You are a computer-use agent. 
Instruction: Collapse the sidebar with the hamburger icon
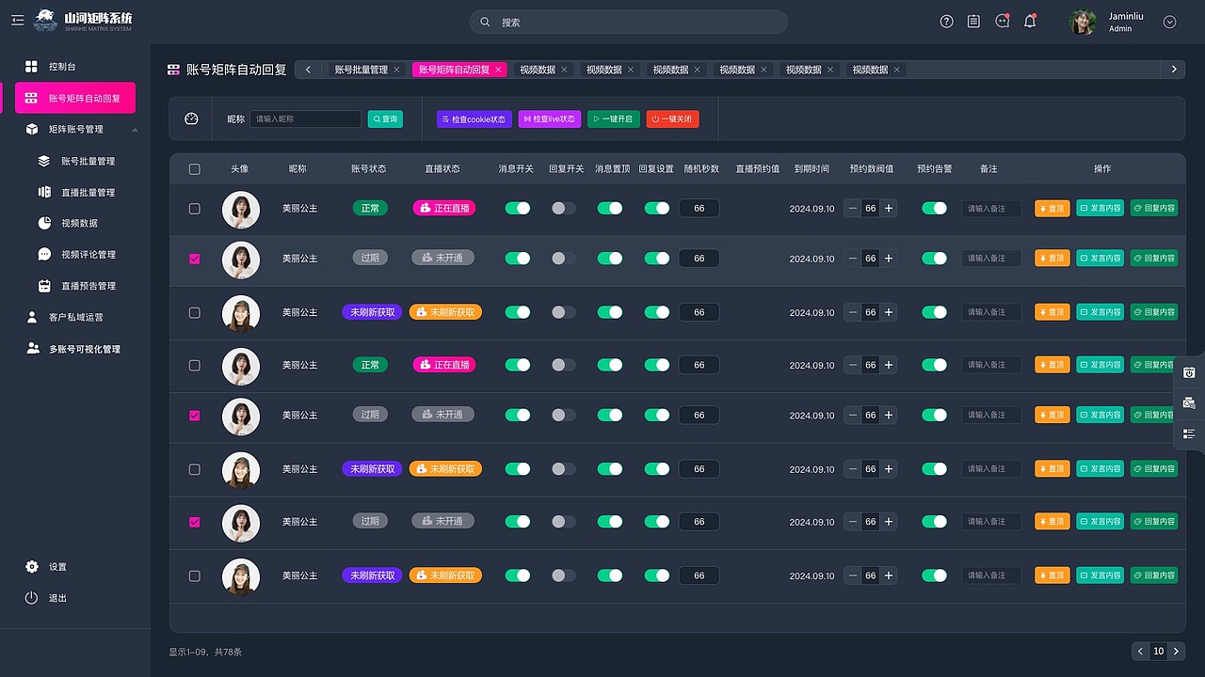click(17, 20)
